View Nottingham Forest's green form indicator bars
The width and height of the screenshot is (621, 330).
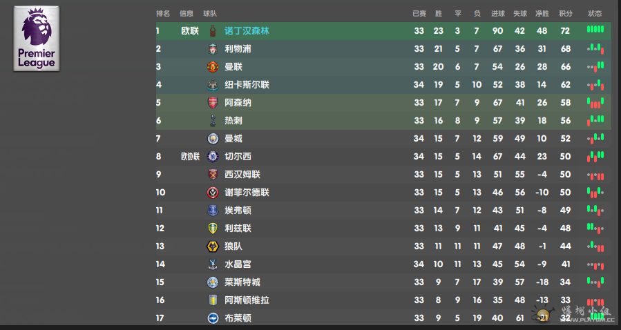595,29
